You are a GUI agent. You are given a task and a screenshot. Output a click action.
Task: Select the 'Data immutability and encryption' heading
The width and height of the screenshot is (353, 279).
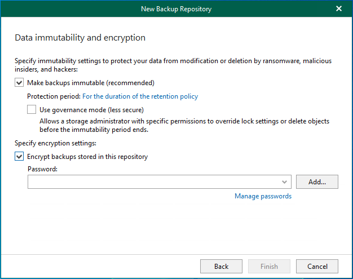point(80,38)
